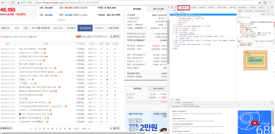275x134 pixels.
Task: Click the Styles Filter input field
Action: (248, 14)
